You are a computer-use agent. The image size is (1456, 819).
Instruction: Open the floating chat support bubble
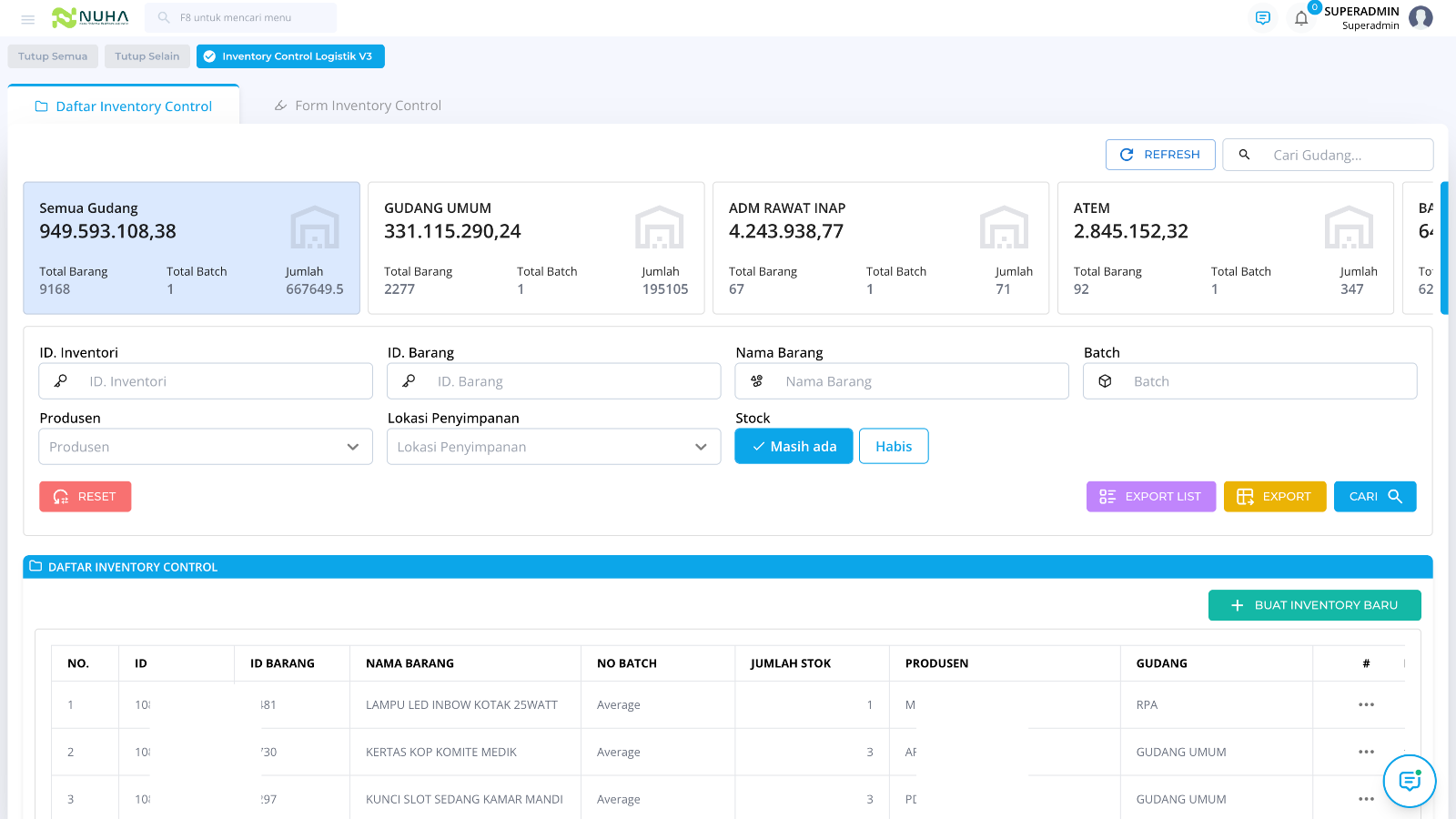click(x=1410, y=781)
